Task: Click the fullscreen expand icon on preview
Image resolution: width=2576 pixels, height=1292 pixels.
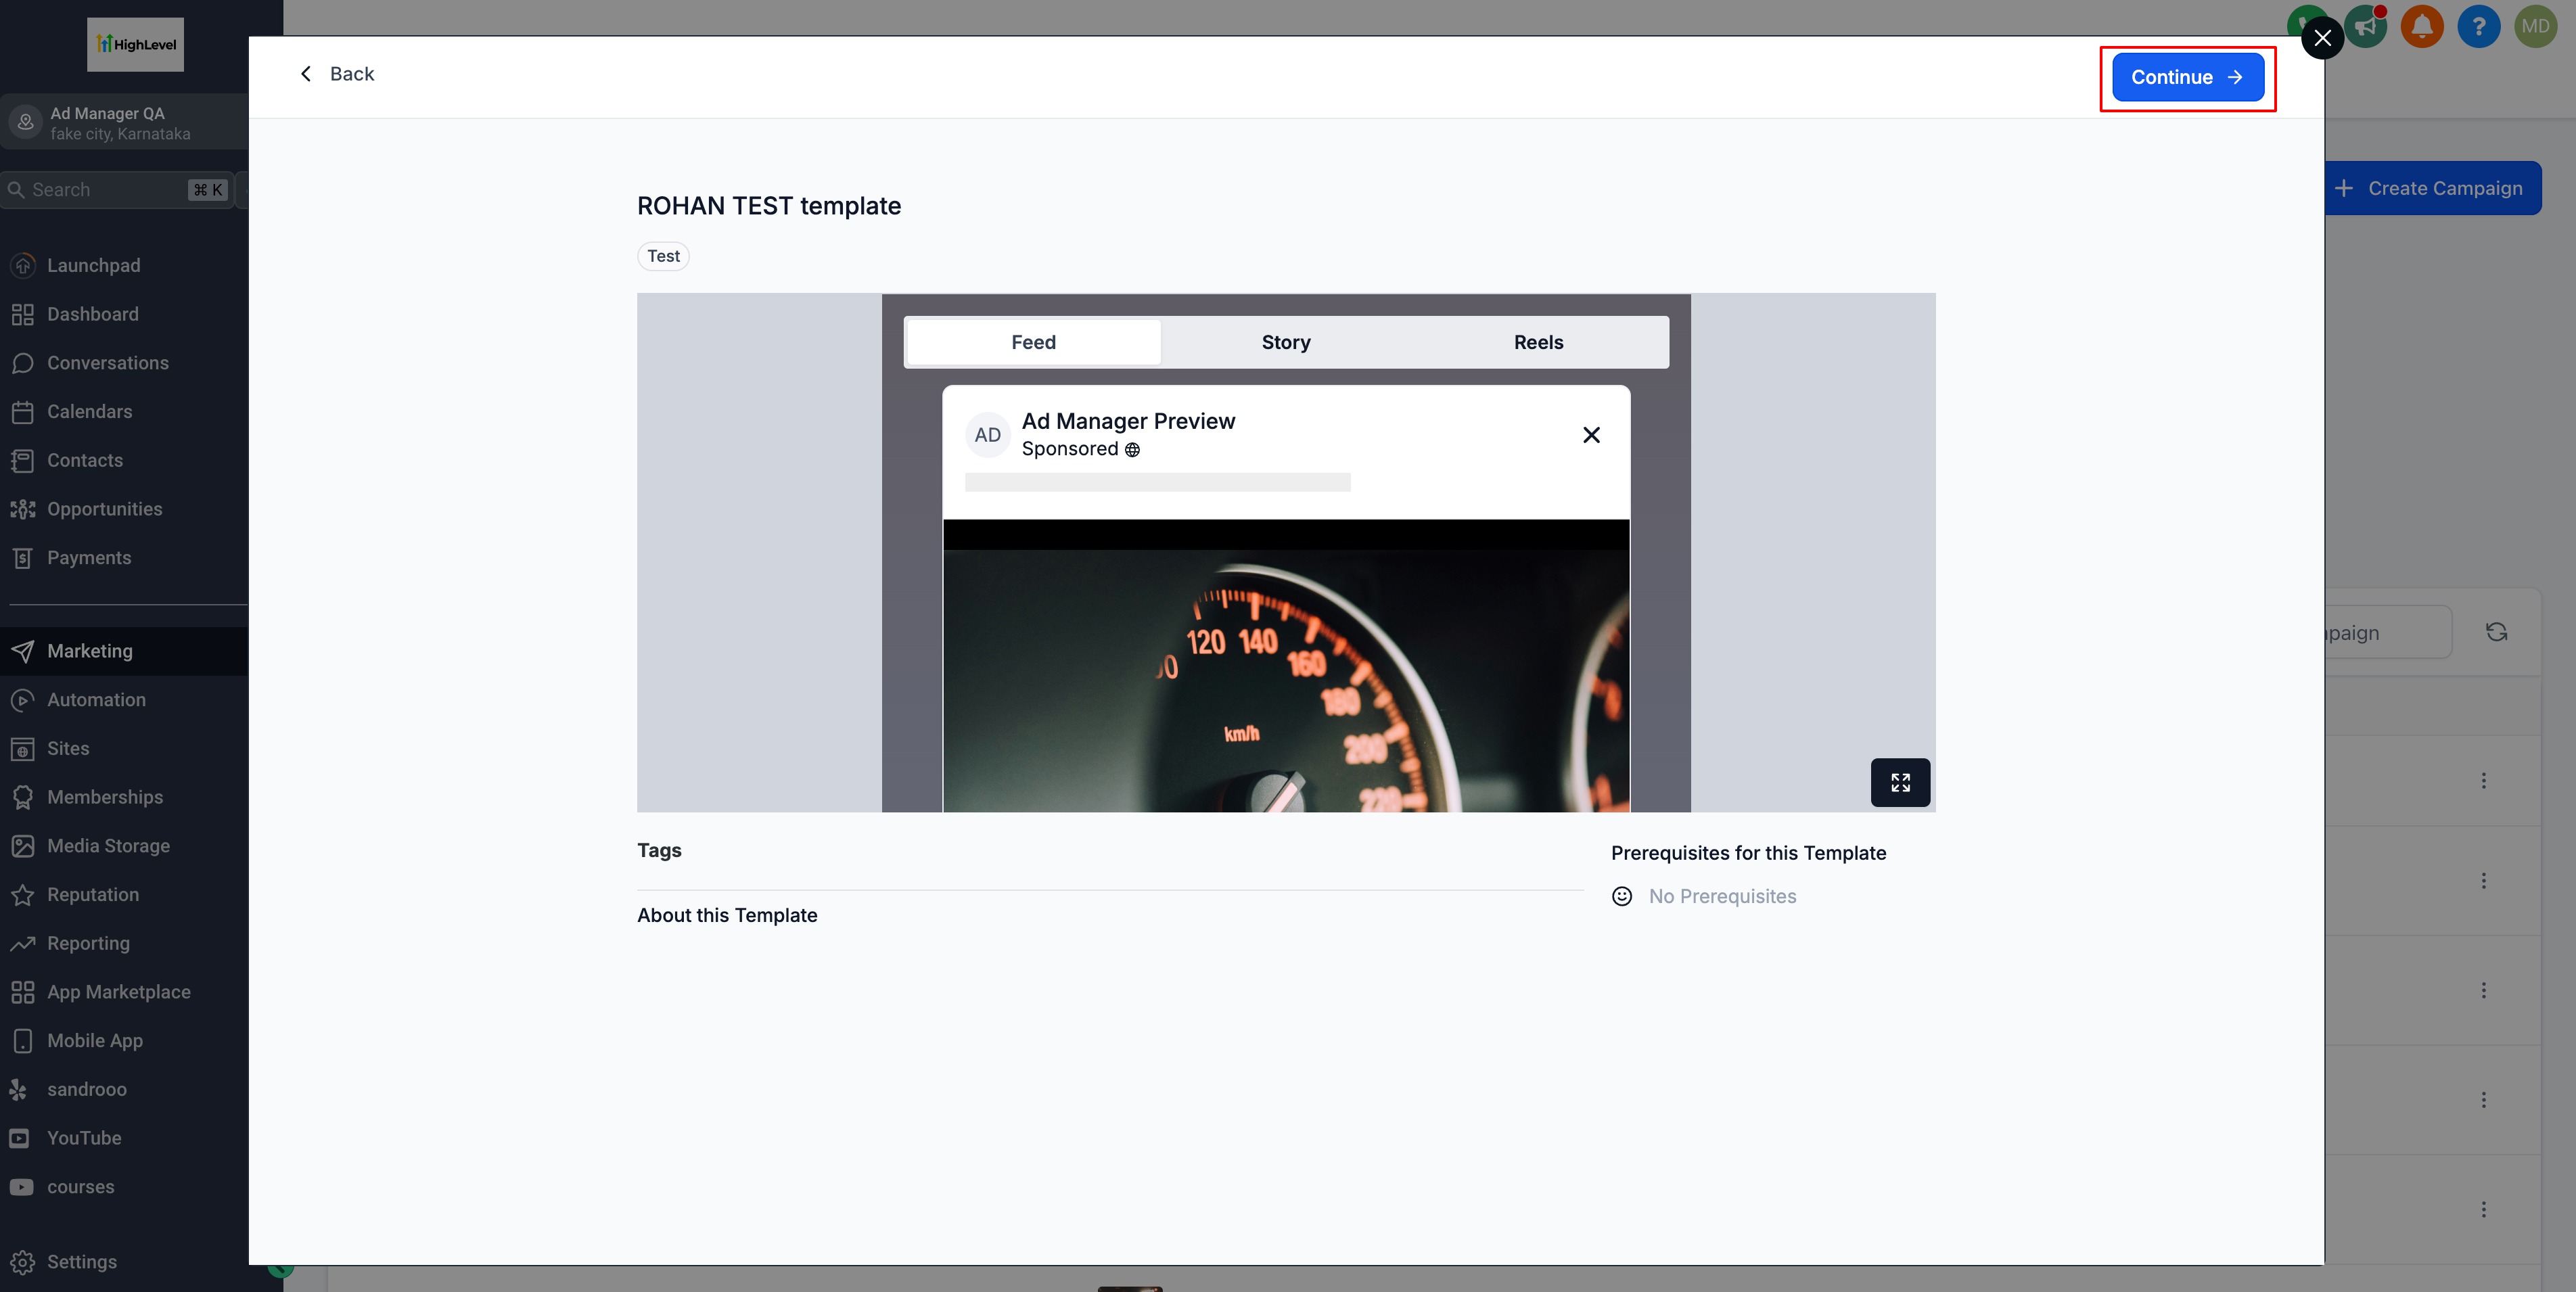Action: coord(1900,782)
